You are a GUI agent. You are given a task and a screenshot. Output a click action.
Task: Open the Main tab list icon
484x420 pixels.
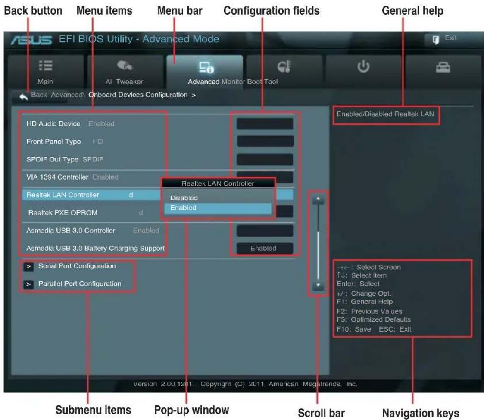tap(45, 66)
